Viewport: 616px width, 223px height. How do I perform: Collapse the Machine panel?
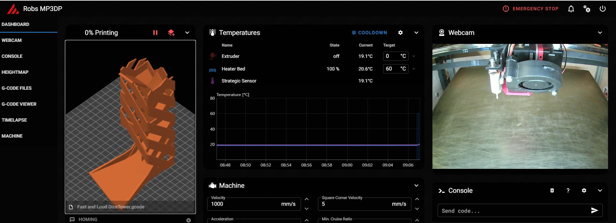pyautogui.click(x=416, y=185)
